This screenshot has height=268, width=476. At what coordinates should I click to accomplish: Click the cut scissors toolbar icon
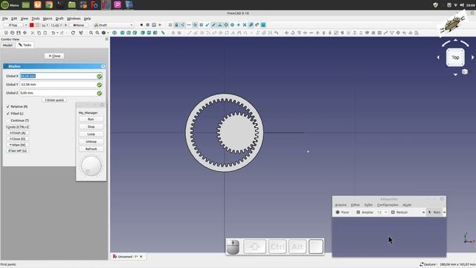click(33, 33)
